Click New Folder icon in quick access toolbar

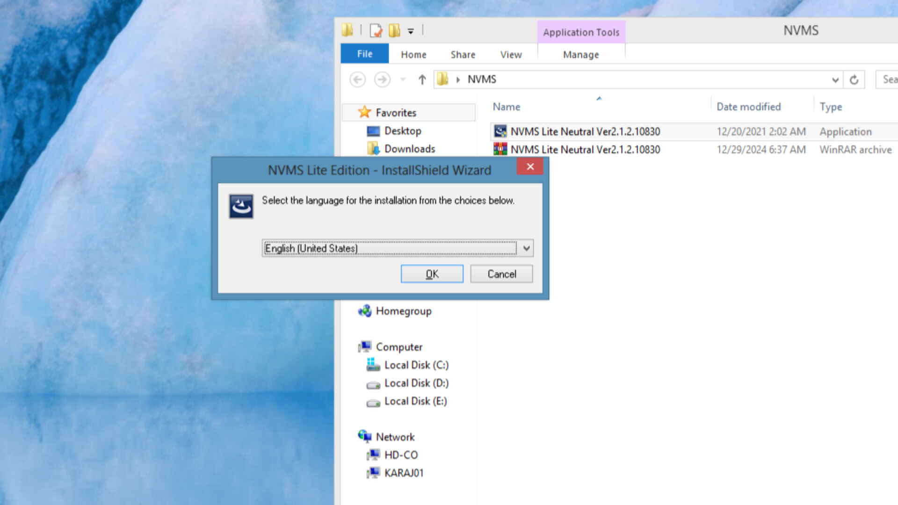coord(394,31)
